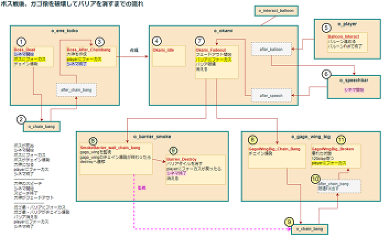Viewport: 389px width, 247px height.
Task: Click the pink highlighted text in o_speechbar
Action: pos(354,90)
